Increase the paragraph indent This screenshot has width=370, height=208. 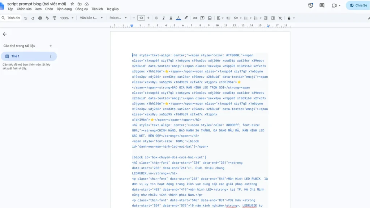[273, 18]
